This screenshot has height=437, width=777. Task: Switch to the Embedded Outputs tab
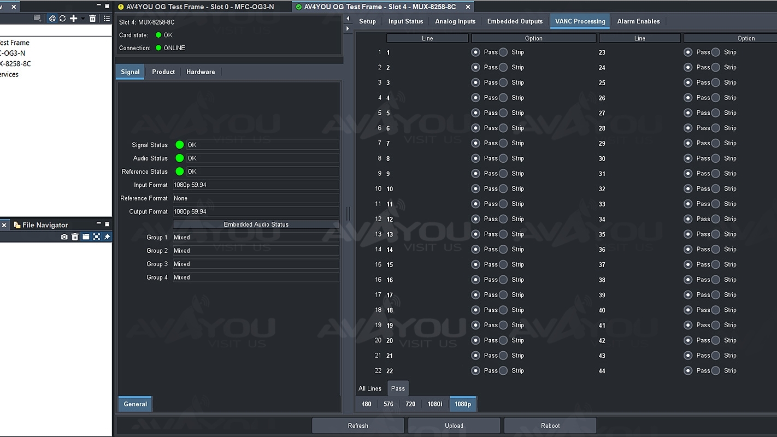coord(515,21)
